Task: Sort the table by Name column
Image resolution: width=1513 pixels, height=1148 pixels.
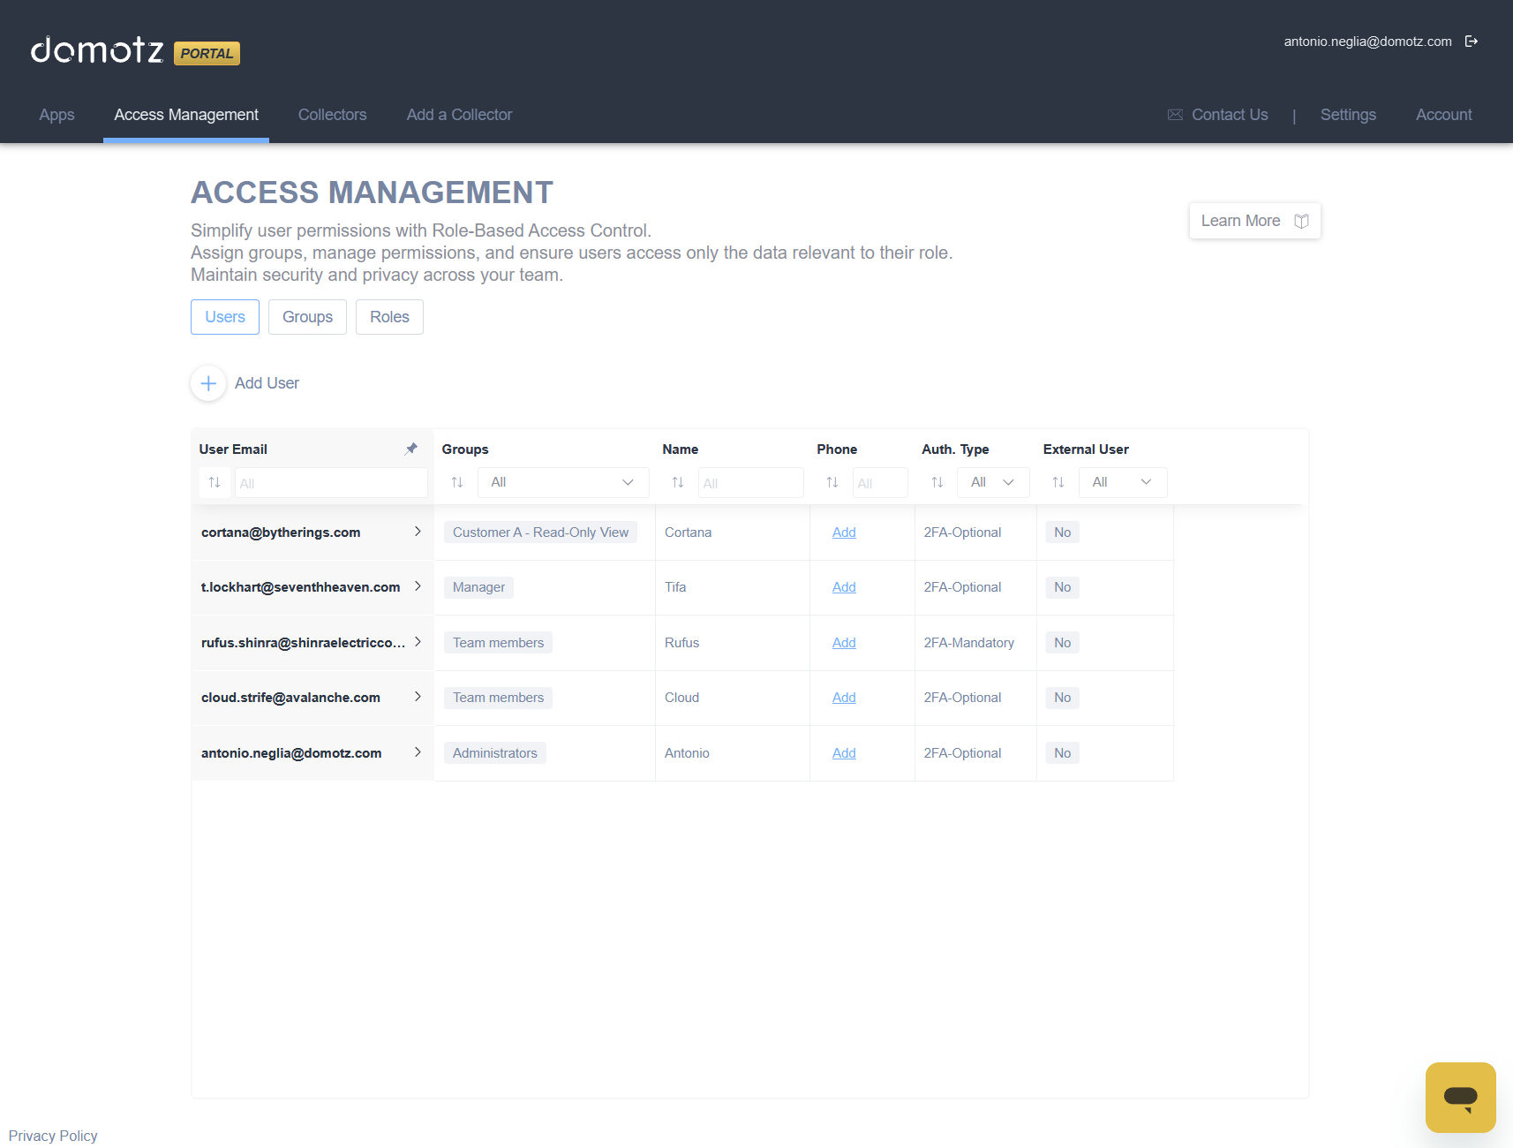Action: point(678,482)
